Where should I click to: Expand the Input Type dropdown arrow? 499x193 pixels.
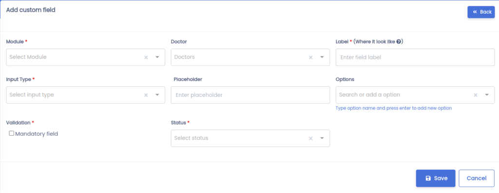point(157,95)
